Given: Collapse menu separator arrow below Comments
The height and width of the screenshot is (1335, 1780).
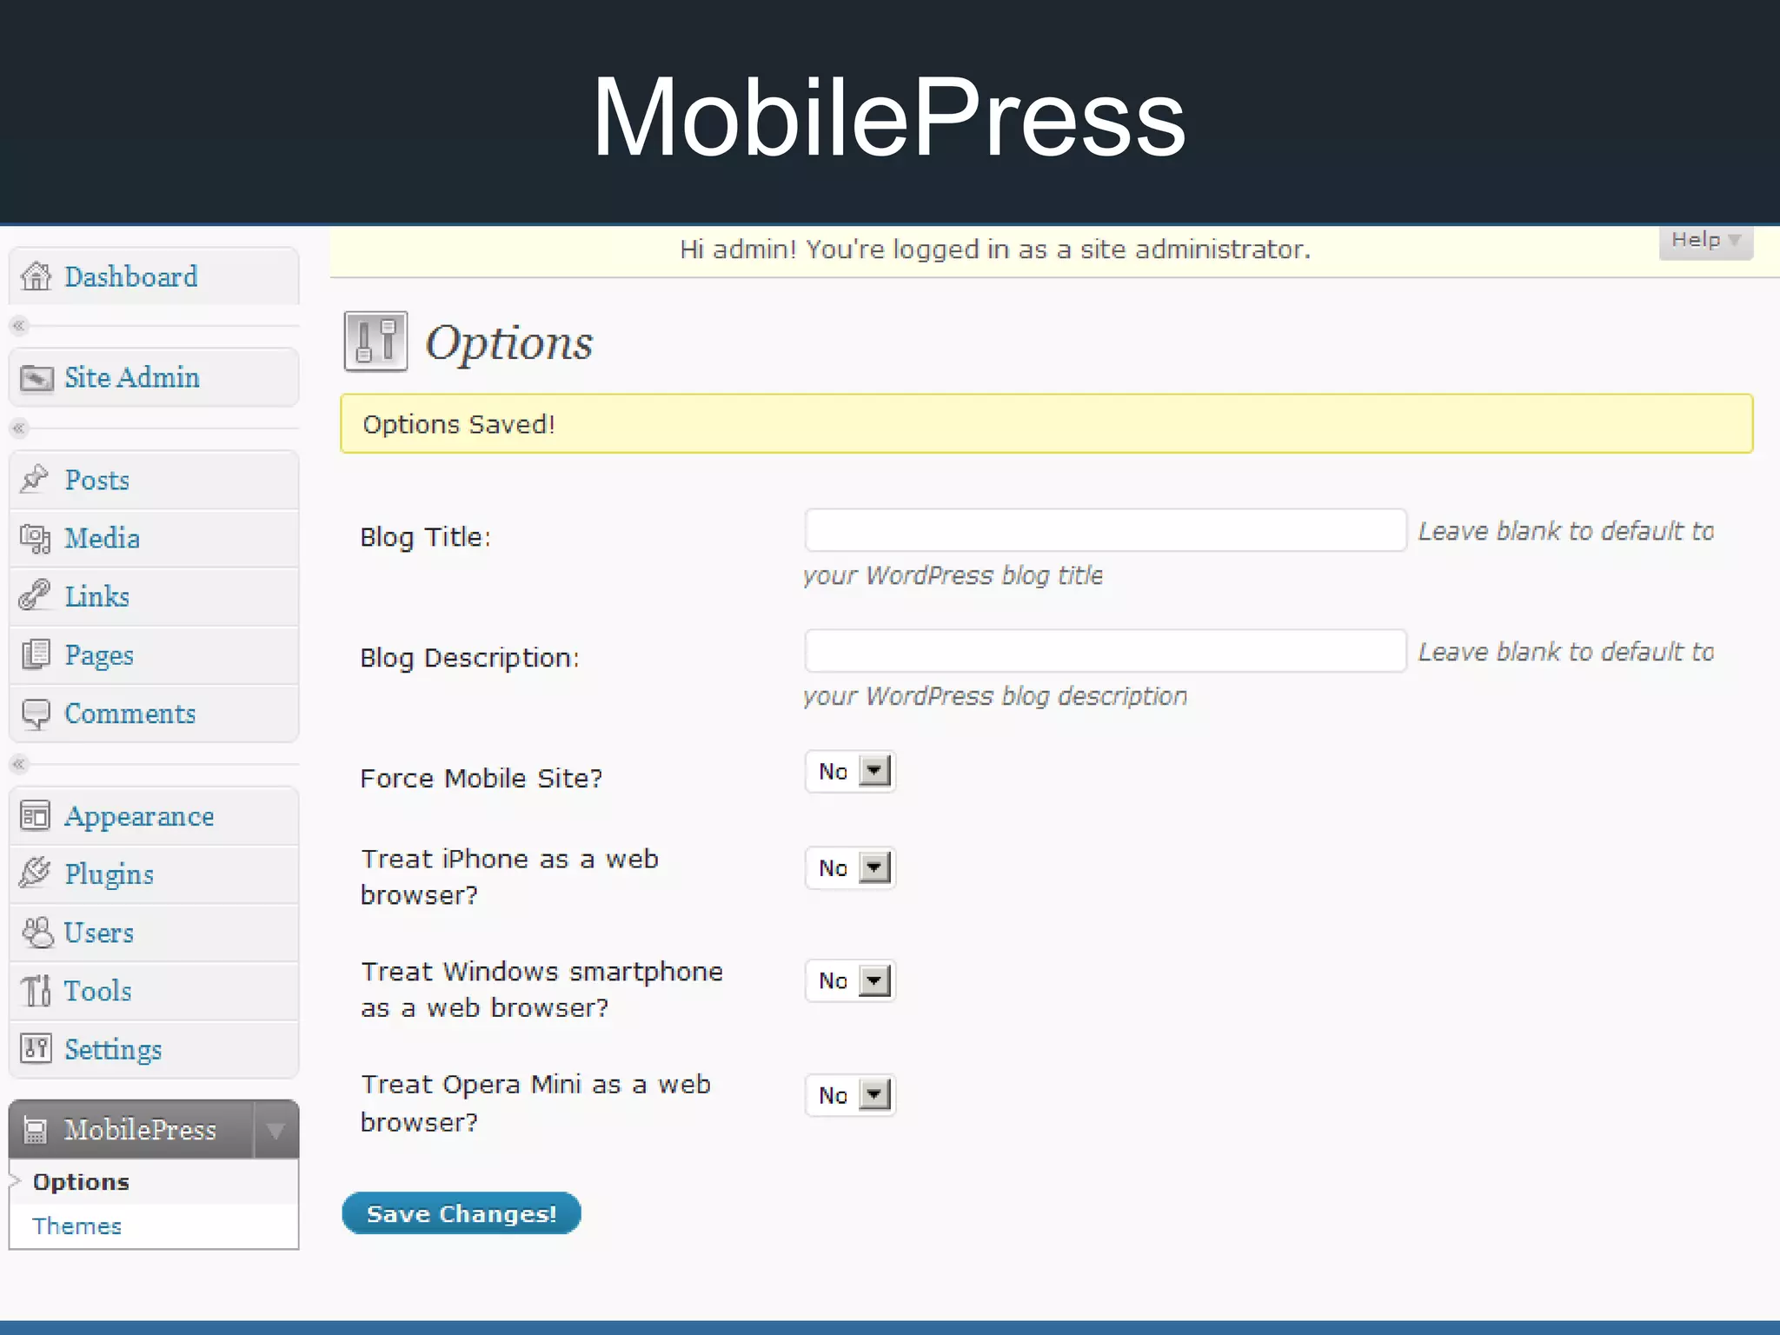Looking at the screenshot, I should click(19, 764).
